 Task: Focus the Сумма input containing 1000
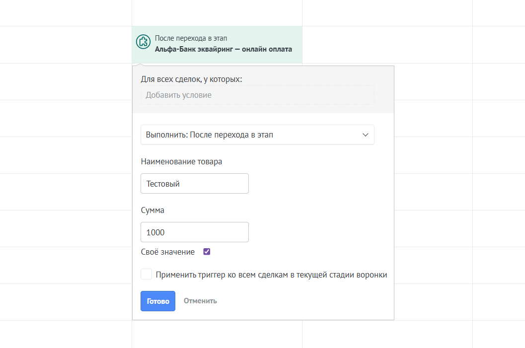[195, 232]
